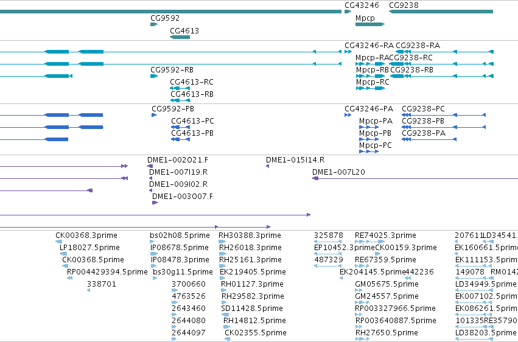This screenshot has height=342, width=518.
Task: Select EST RH25161.3prime
Action: 250,260
